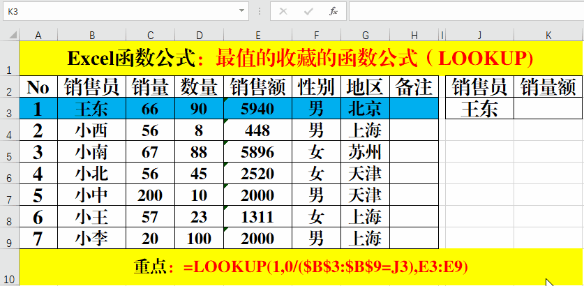Image resolution: width=584 pixels, height=286 pixels.
Task: Click the 北京 cell
Action: coord(366,108)
